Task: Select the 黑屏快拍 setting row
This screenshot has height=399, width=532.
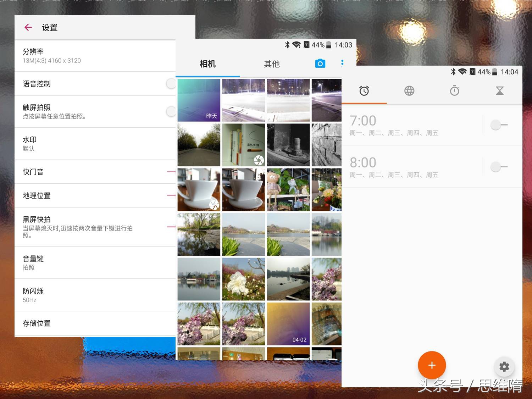Action: [x=95, y=227]
